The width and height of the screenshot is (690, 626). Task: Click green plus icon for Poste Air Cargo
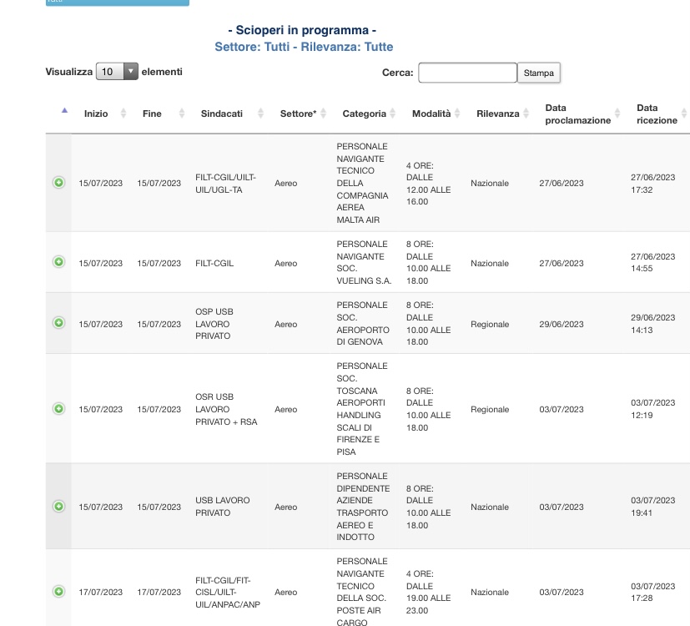(58, 592)
